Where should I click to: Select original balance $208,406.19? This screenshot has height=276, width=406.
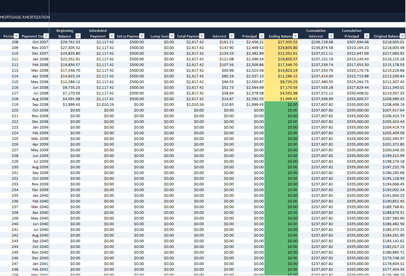(393, 105)
